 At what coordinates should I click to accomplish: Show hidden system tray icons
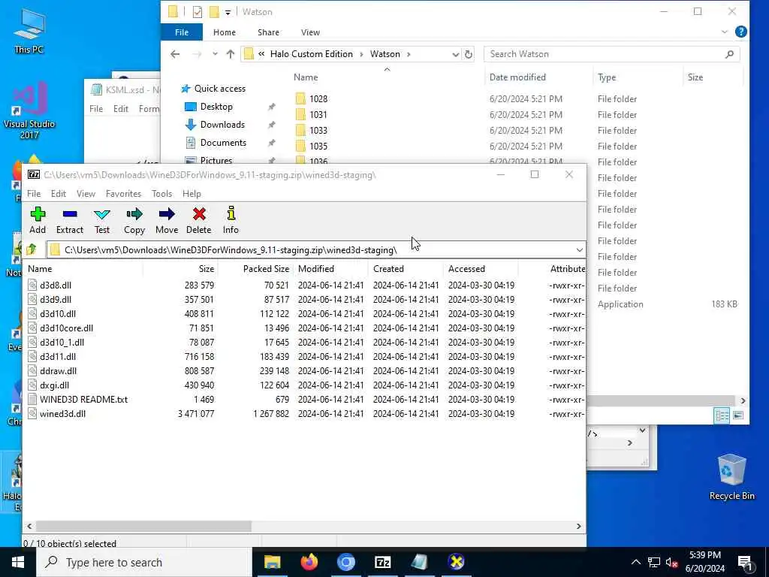click(x=635, y=563)
